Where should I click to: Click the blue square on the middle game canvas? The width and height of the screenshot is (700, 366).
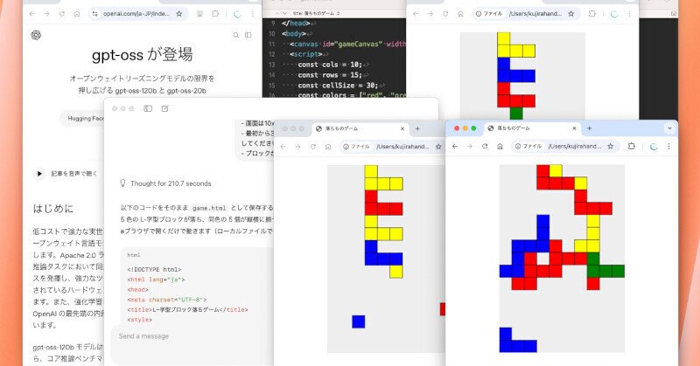coord(359,321)
